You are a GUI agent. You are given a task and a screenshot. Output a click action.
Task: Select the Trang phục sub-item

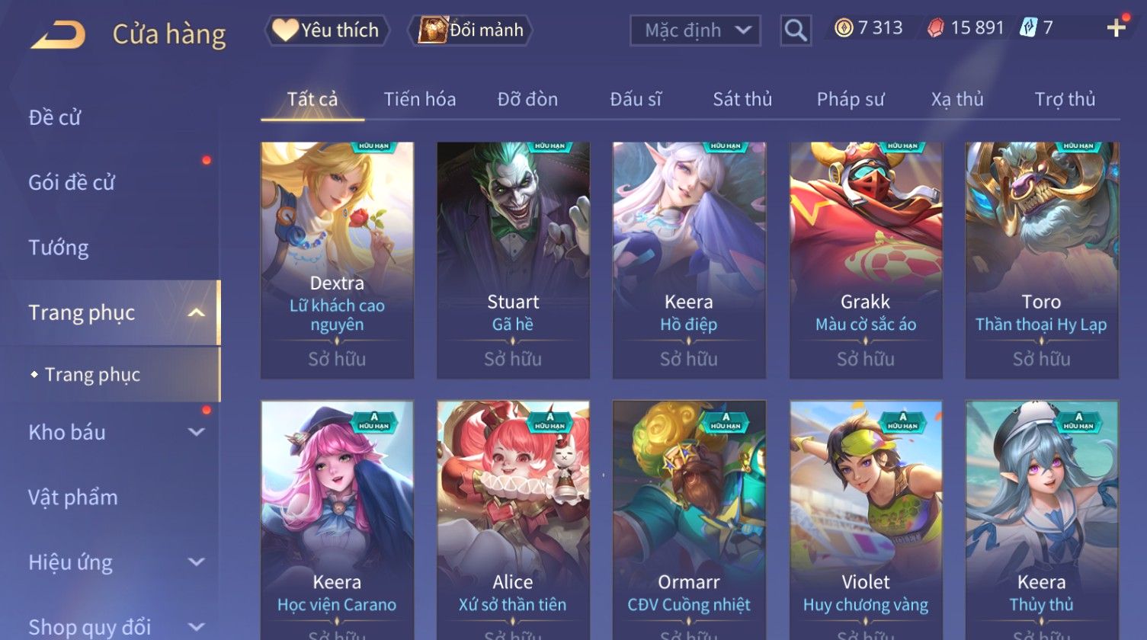pos(92,375)
